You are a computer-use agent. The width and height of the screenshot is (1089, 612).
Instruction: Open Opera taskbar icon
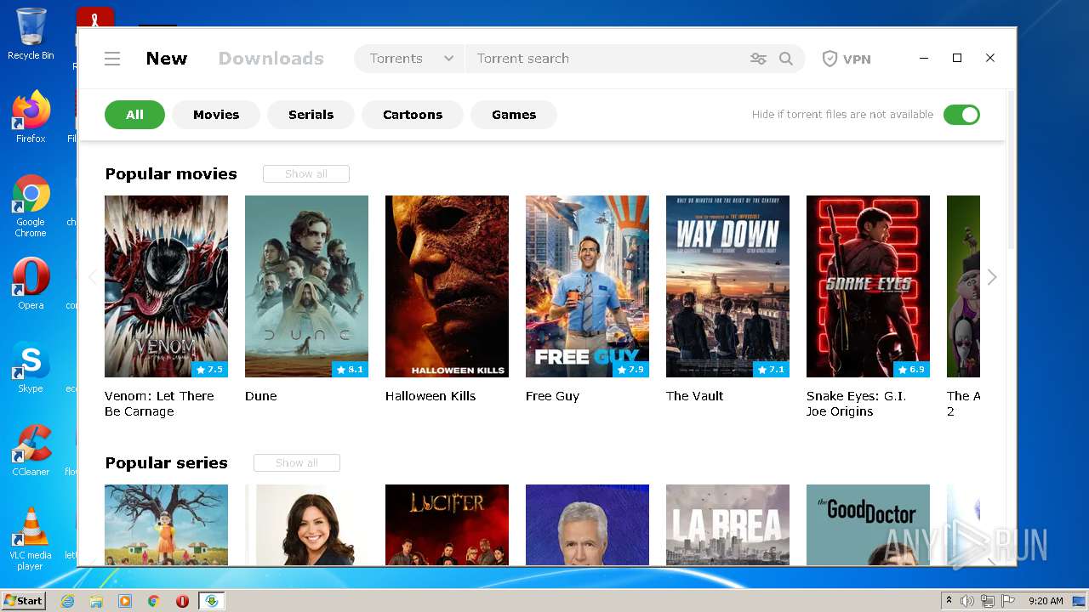pyautogui.click(x=182, y=601)
